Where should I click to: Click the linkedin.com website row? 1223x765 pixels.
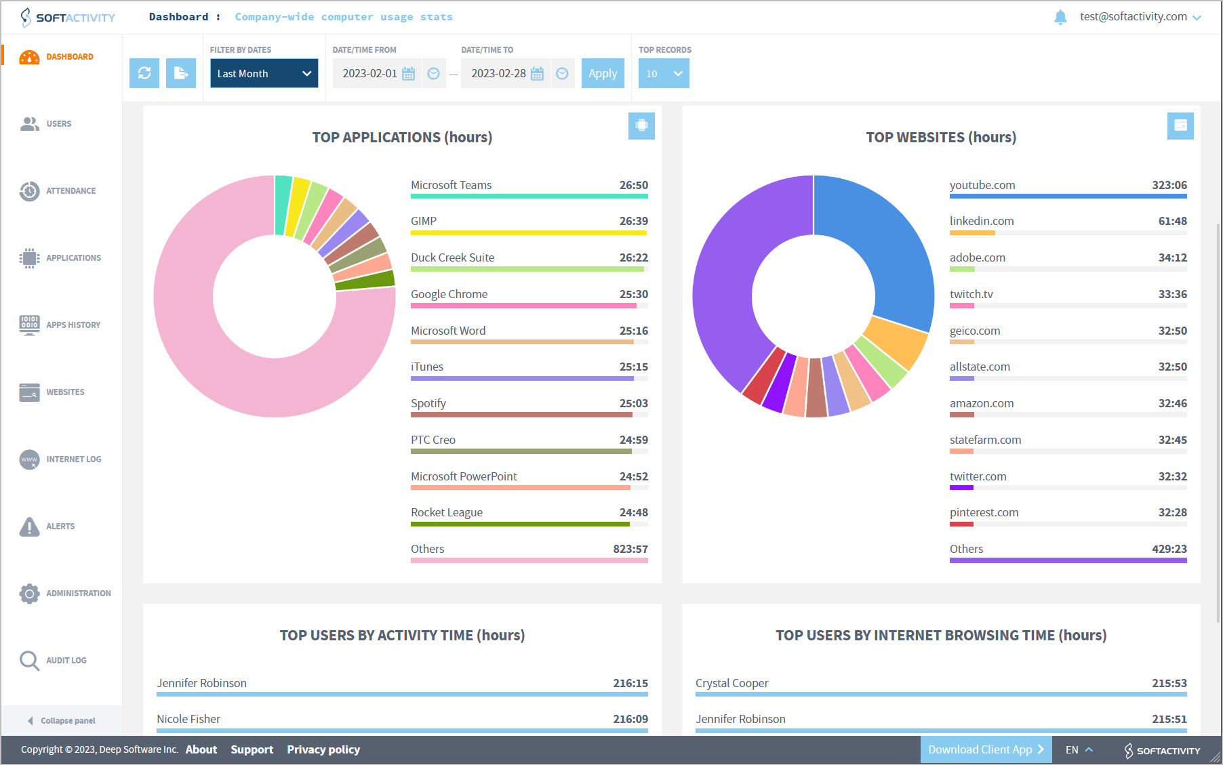[x=1068, y=226]
